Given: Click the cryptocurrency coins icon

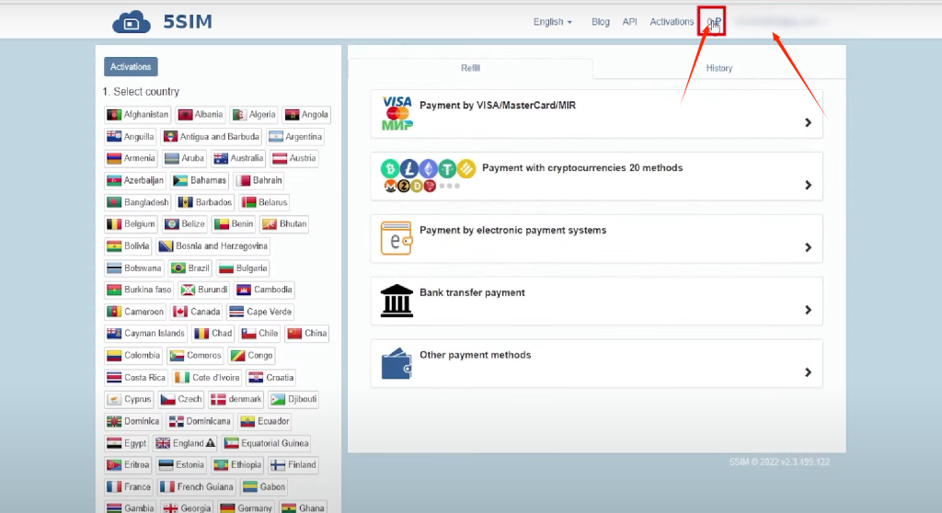Looking at the screenshot, I should [428, 176].
